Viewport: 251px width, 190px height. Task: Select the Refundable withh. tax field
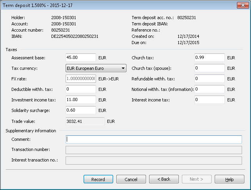209,79
